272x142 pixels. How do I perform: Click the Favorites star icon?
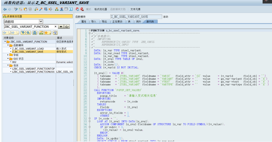46,33
